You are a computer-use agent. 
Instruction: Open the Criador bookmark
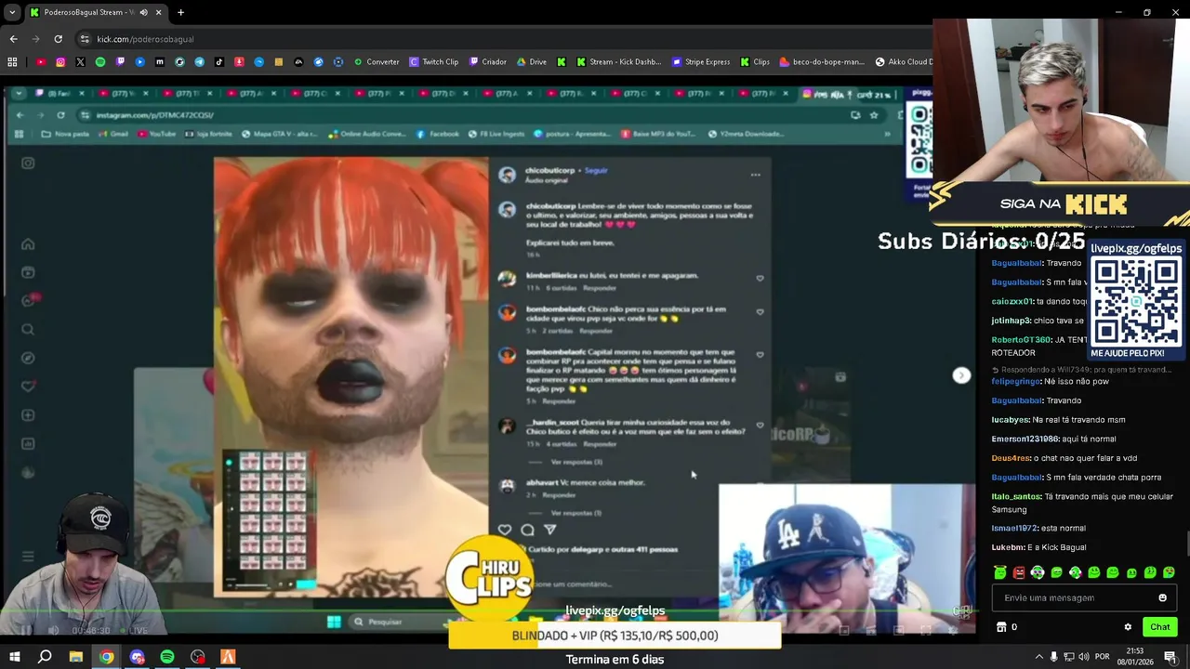point(488,62)
